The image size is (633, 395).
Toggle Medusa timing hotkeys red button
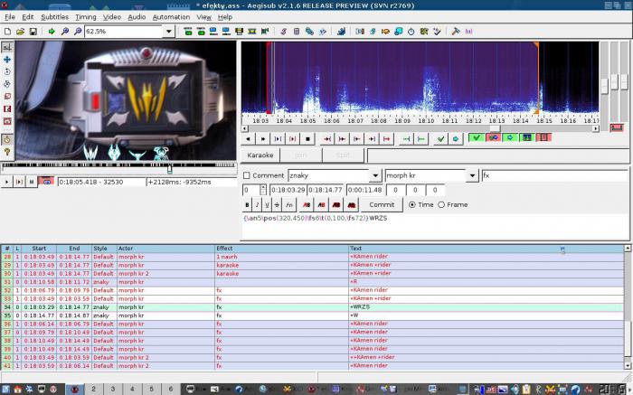pyautogui.click(x=543, y=137)
